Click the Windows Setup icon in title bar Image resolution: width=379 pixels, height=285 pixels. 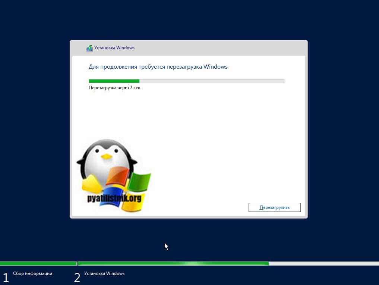89,48
